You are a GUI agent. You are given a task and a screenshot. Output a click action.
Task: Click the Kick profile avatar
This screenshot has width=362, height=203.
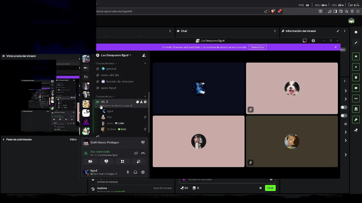(x=352, y=21)
